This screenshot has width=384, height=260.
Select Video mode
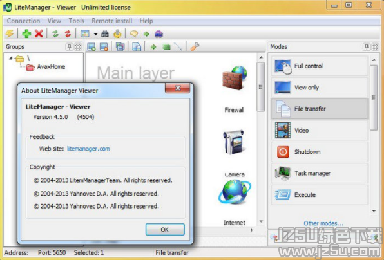320,131
